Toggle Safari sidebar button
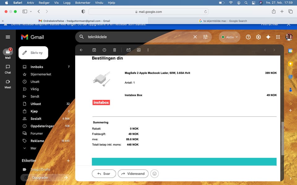The image size is (297, 185). pos(25,11)
